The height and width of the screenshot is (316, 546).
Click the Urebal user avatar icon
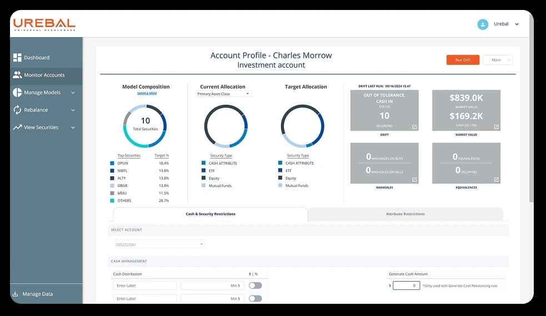[x=483, y=24]
